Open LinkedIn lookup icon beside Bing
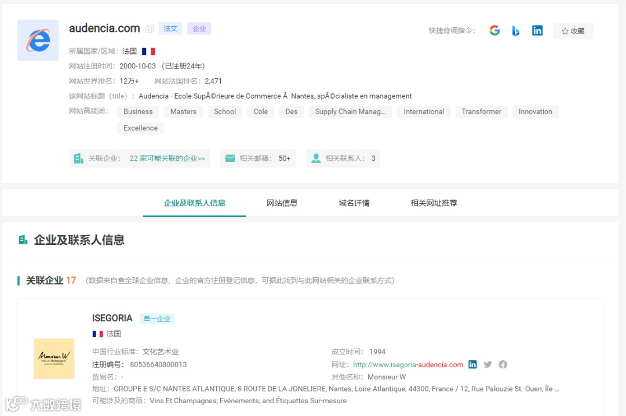Screen dimensions: 626x416 (x=537, y=30)
